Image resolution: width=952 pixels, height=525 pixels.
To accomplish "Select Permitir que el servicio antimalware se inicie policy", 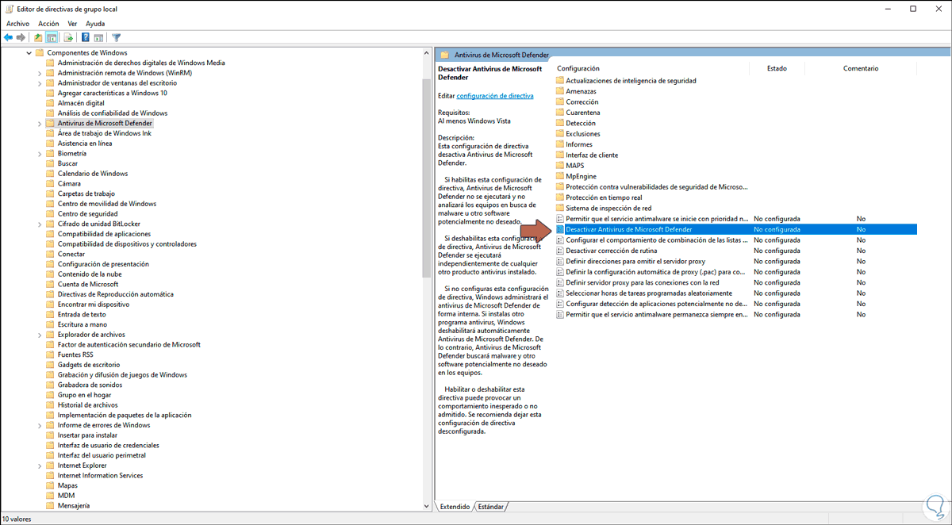I will pyautogui.click(x=735, y=218).
